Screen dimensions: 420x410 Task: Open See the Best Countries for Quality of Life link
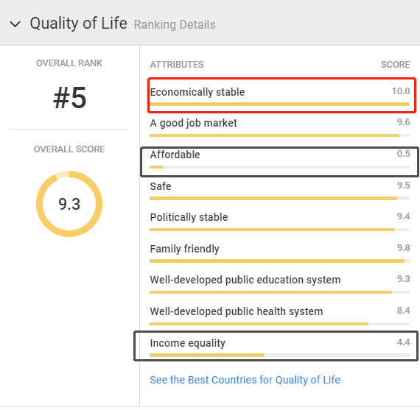[x=245, y=380]
